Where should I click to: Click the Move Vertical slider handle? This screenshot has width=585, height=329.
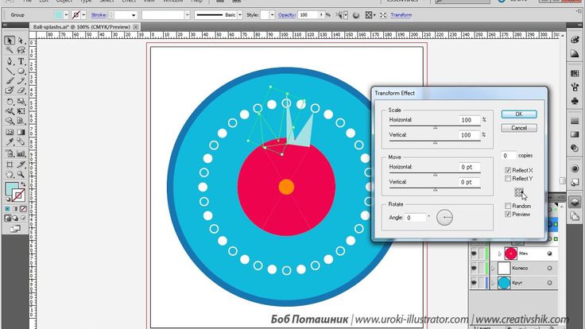435,190
